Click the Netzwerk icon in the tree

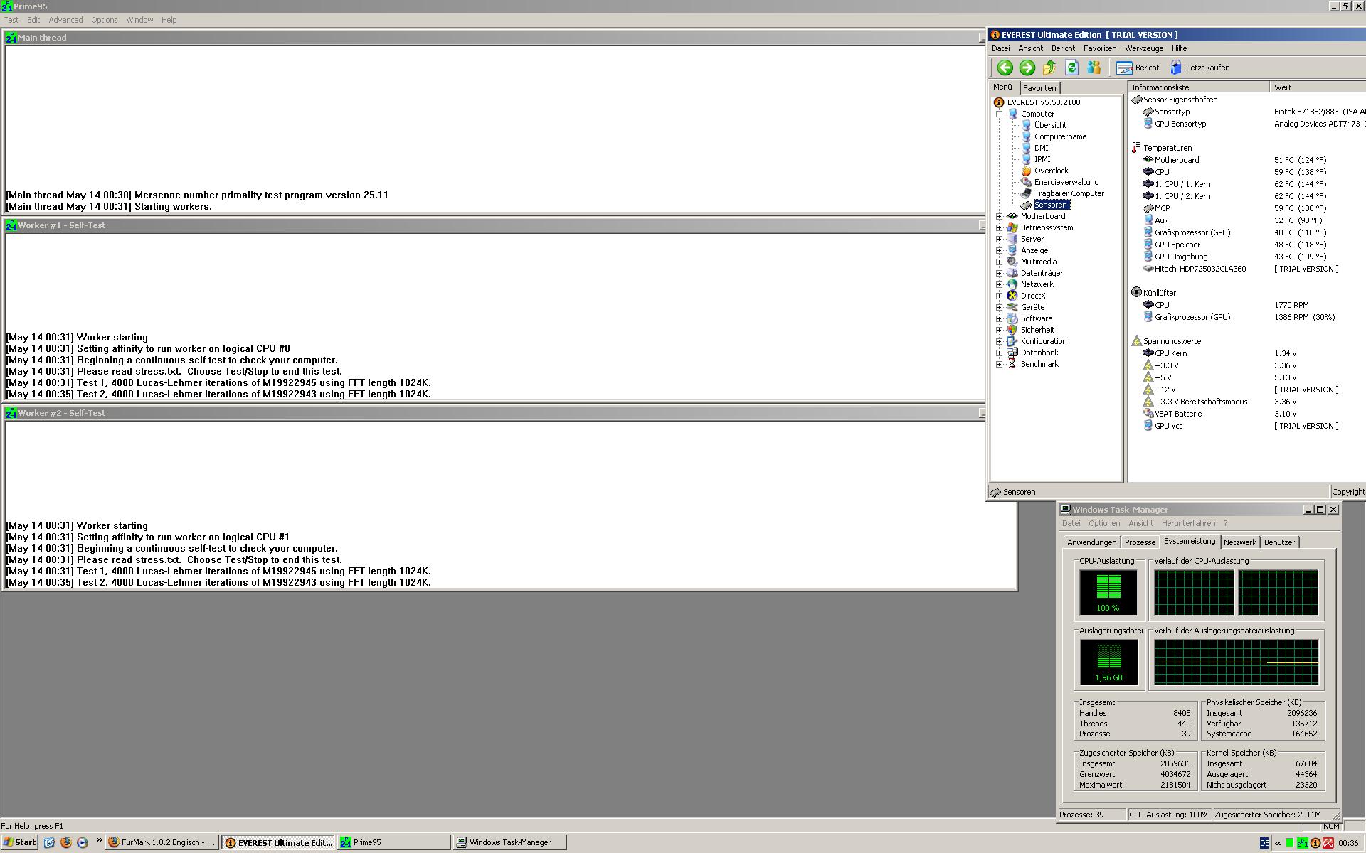coord(1012,284)
